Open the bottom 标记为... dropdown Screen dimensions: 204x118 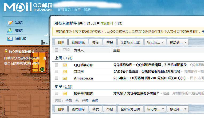[x=155, y=109]
